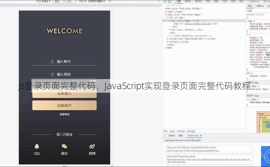Click the viewport width field showing 522
Image resolution: width=270 pixels, height=167 pixels.
[58, 1]
